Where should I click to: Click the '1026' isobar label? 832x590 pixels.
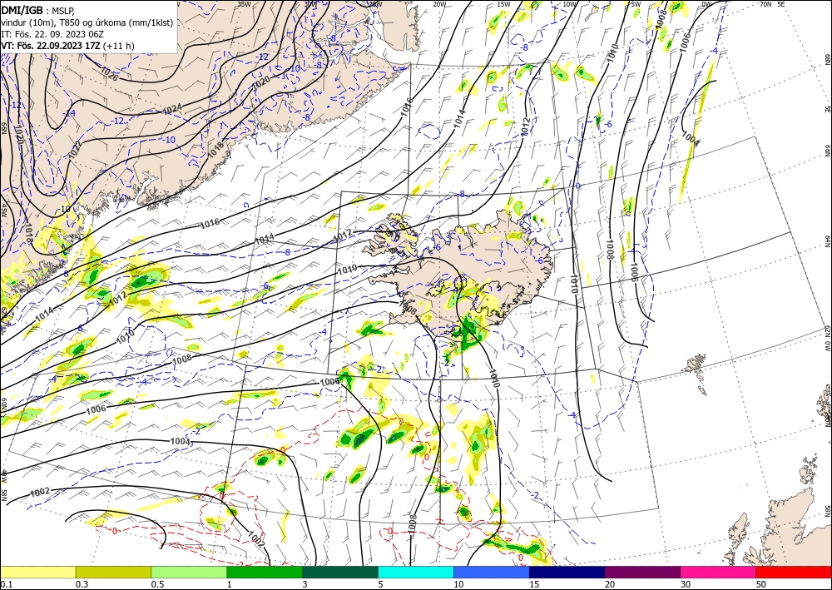pos(109,73)
